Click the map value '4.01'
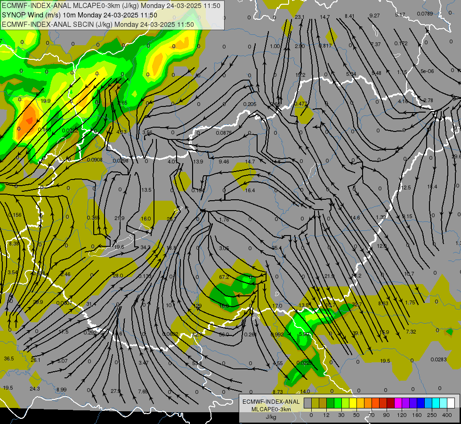 [x=173, y=162]
